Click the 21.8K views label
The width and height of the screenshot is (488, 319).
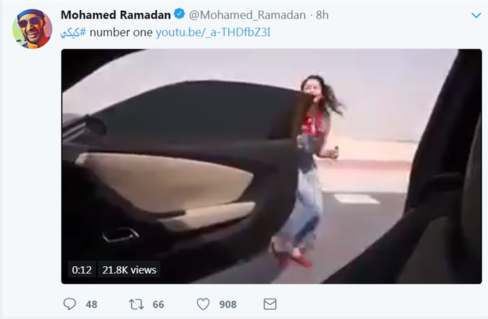(x=129, y=270)
